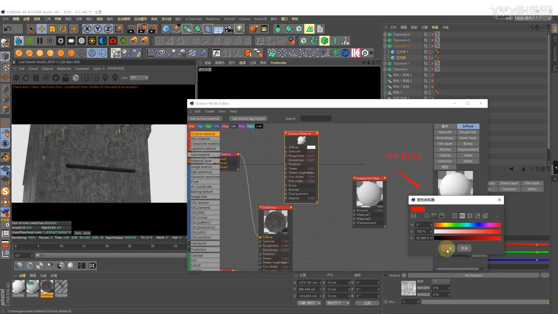The height and width of the screenshot is (314, 558).
Task: Collapse the Topowire.2 tree node
Action: (x=385, y=46)
